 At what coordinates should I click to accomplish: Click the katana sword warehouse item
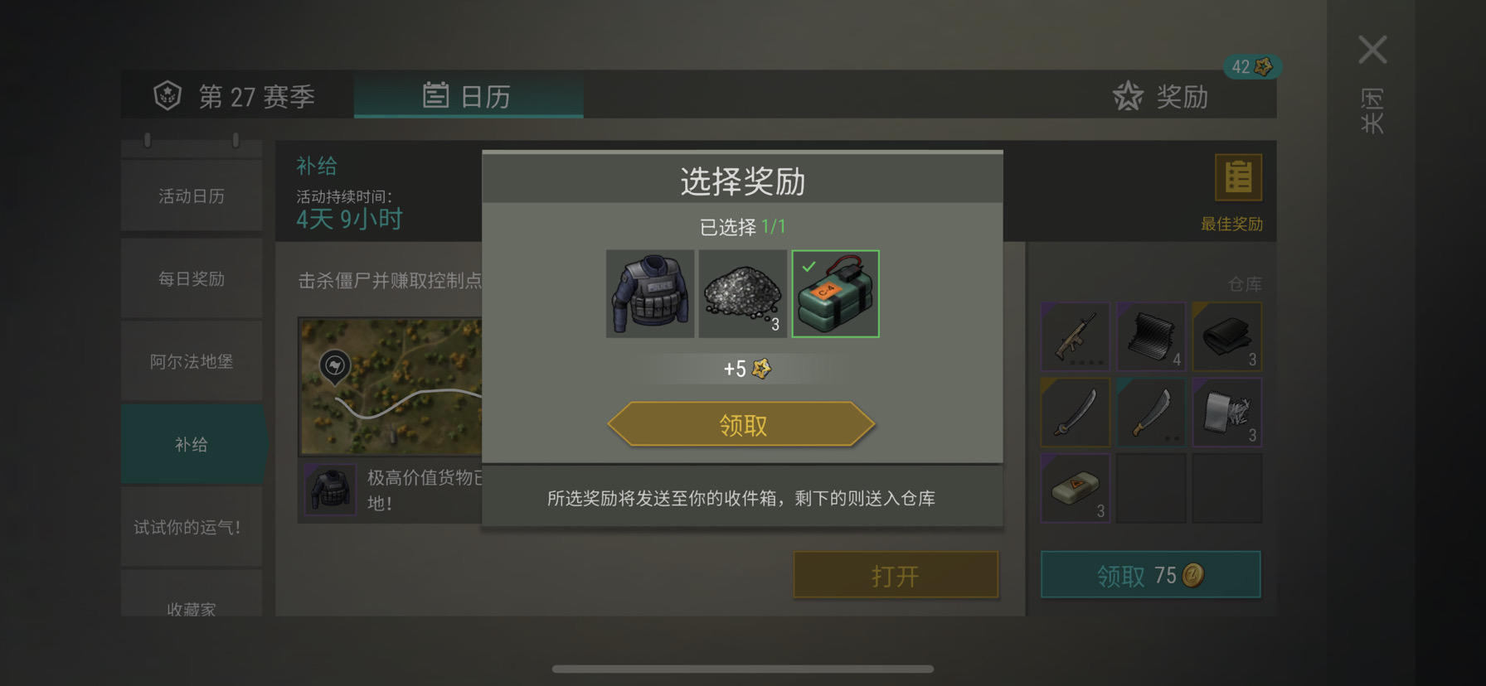pyautogui.click(x=1076, y=412)
